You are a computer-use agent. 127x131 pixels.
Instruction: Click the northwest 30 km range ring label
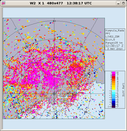[27, 46]
